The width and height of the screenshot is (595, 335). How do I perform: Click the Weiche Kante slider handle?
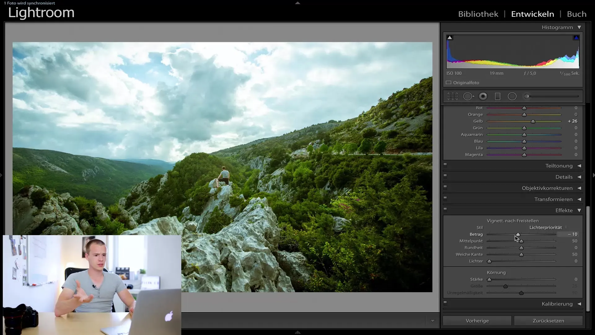(521, 255)
